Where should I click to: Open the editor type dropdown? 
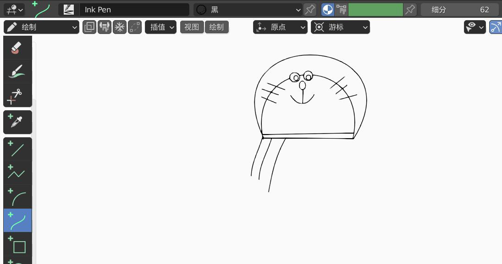click(14, 10)
